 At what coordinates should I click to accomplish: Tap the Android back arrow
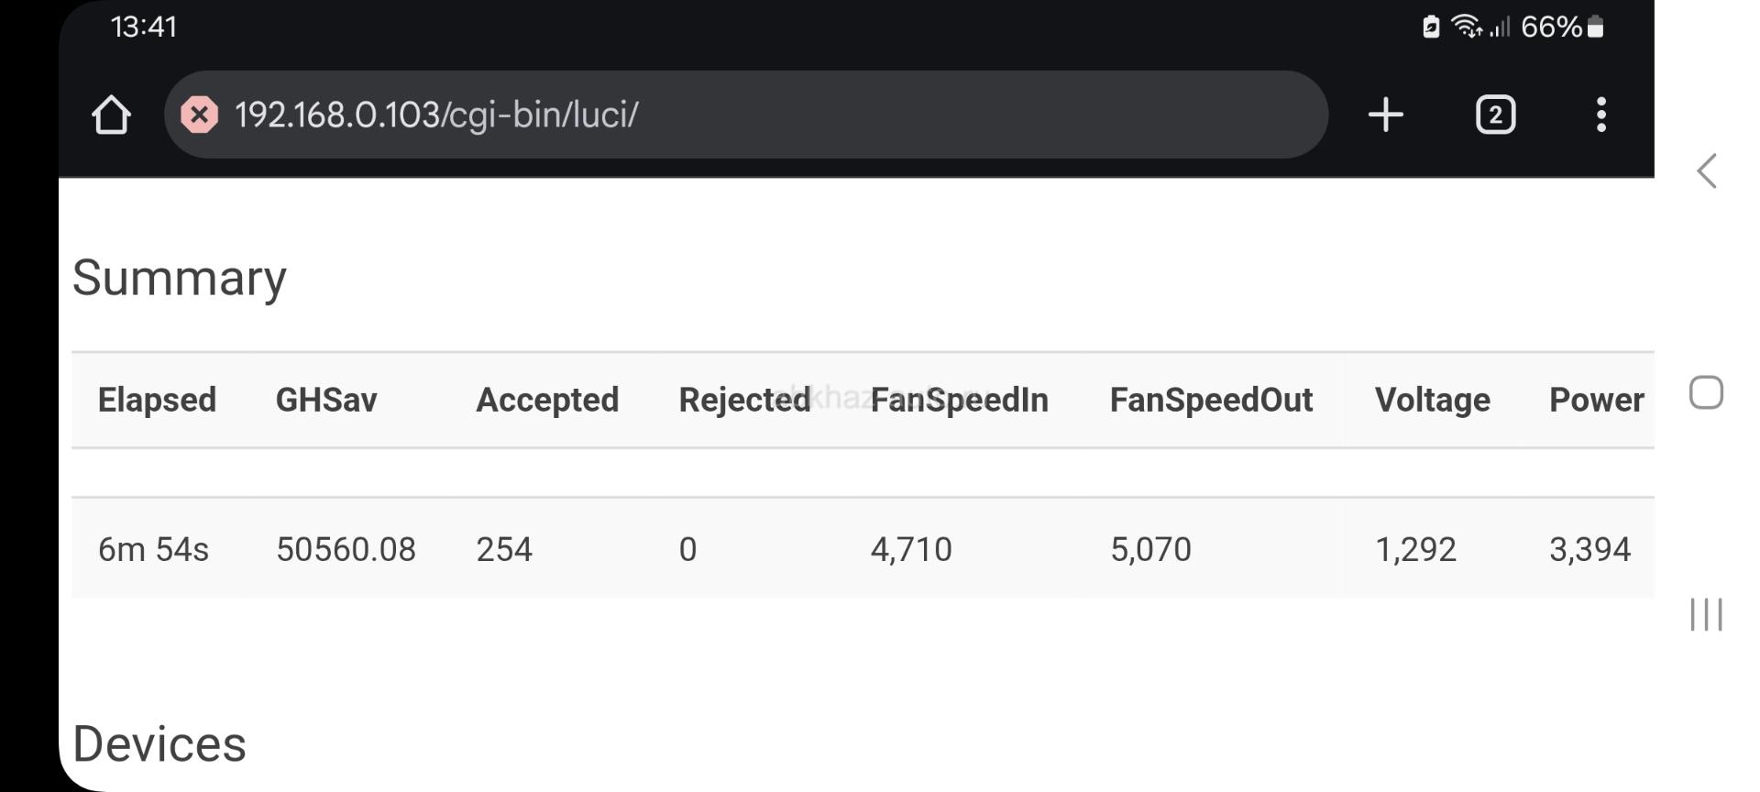coord(1706,170)
